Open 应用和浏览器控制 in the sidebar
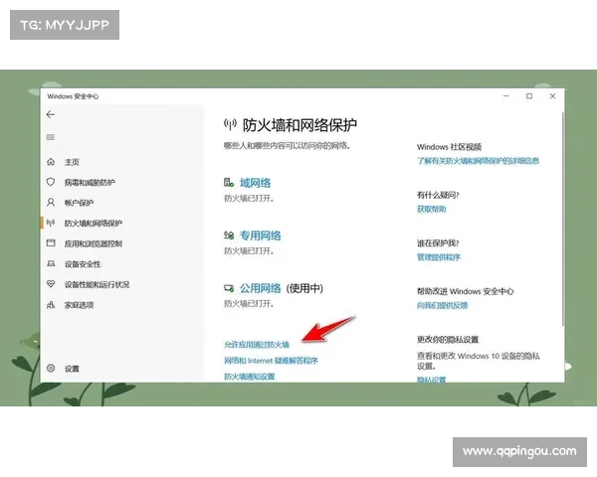597x477 pixels. tap(94, 243)
